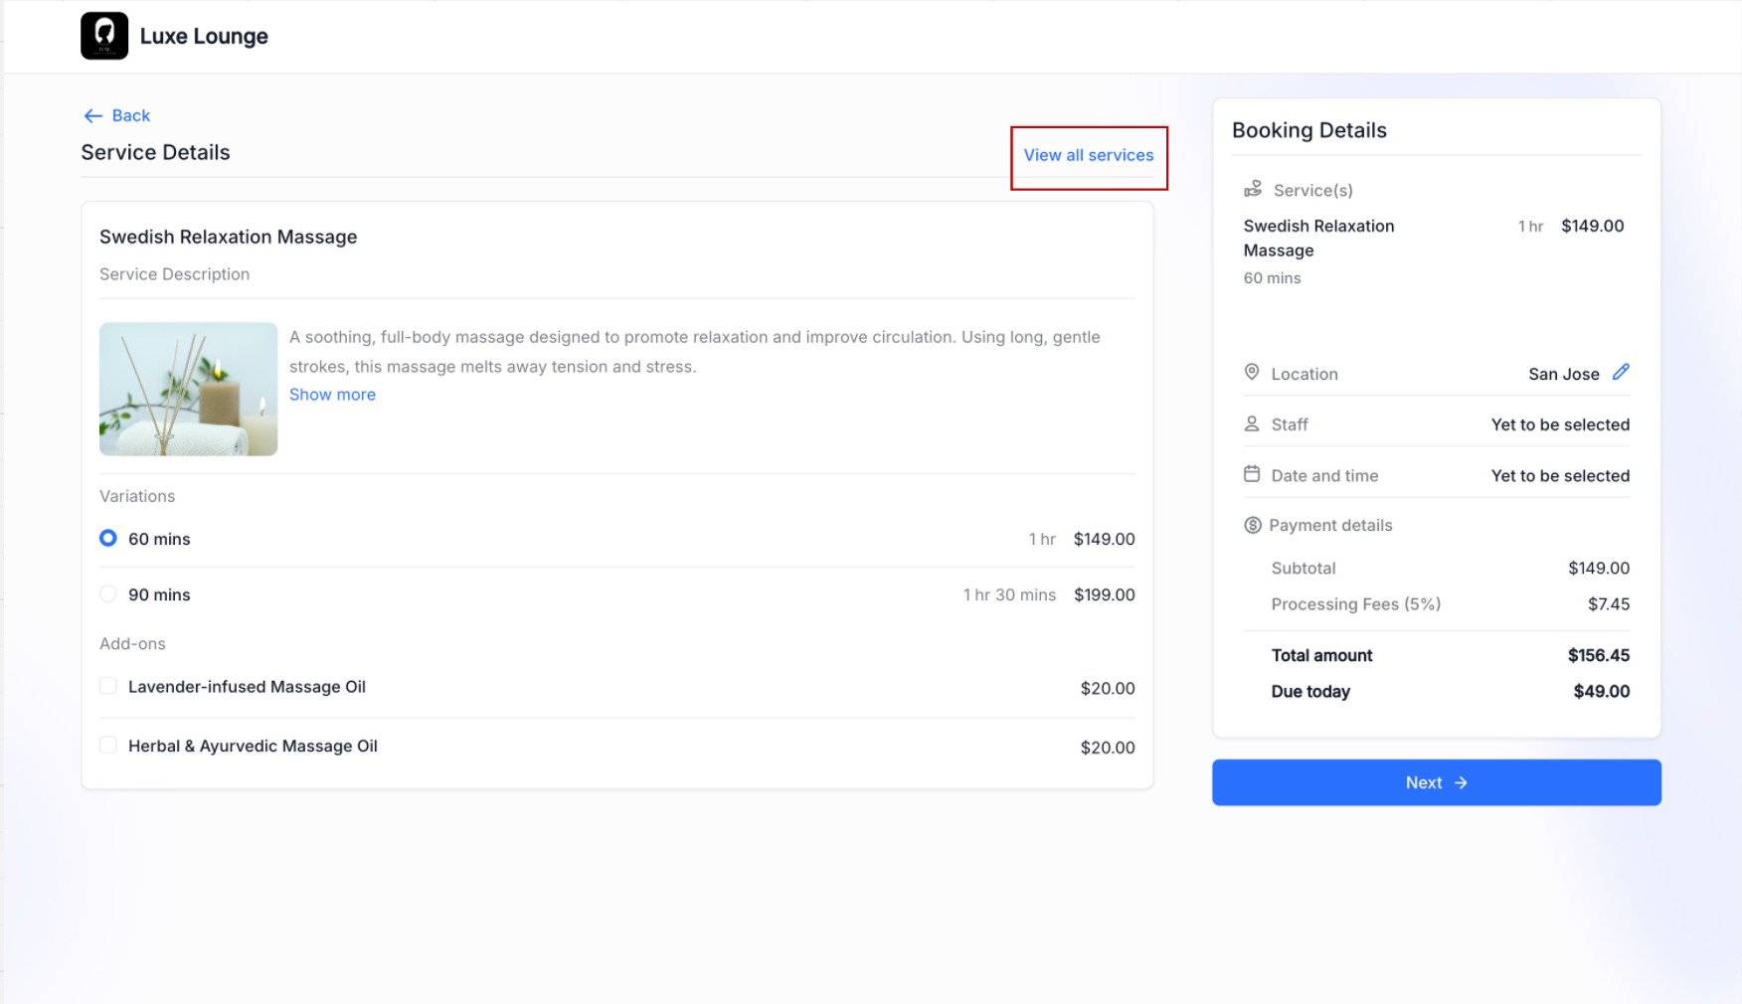Click the Luxe Lounge logo icon

[104, 36]
